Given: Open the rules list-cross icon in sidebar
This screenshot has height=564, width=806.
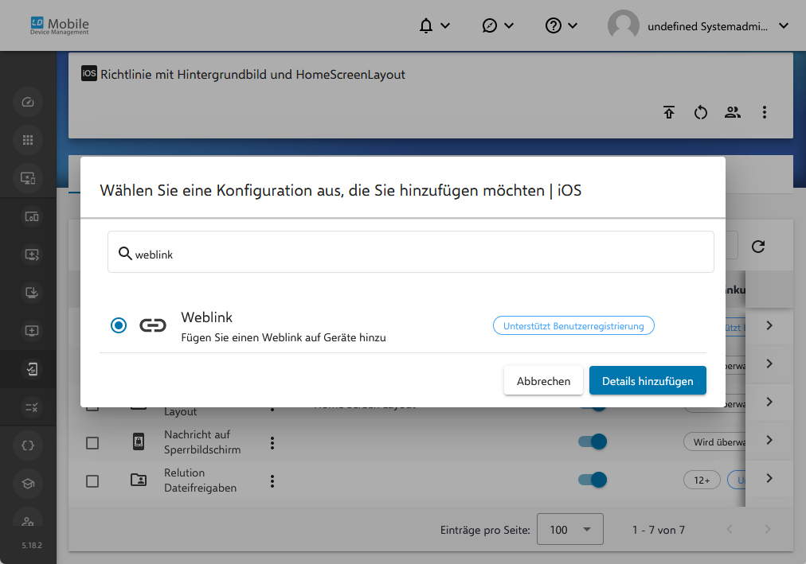Looking at the screenshot, I should pos(31,407).
